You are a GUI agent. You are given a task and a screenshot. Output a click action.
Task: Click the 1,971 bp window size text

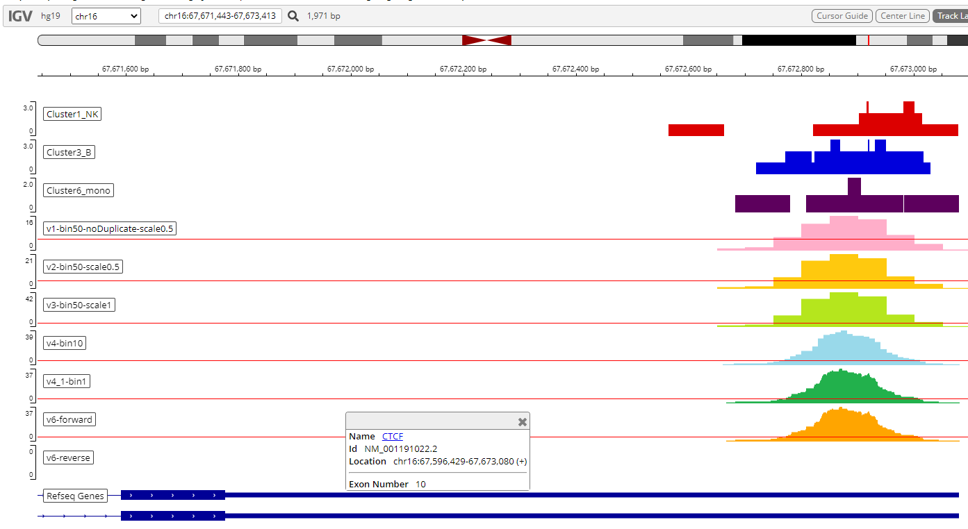[x=324, y=16]
